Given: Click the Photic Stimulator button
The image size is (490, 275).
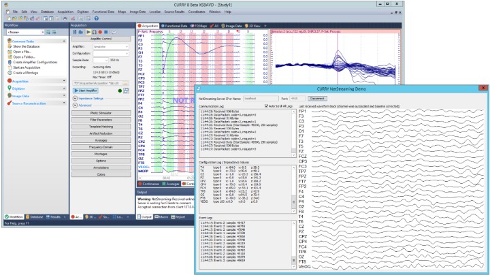Looking at the screenshot, I should pyautogui.click(x=101, y=113).
